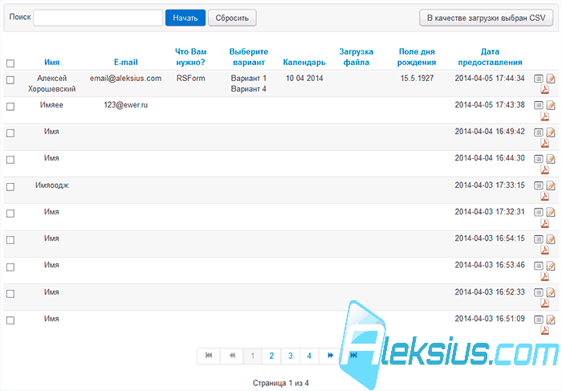Download the PDF for the 2014-04-05 17:43:38 row
The height and width of the screenshot is (391, 562).
[545, 116]
